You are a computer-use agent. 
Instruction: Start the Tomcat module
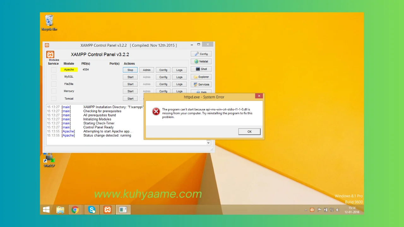pos(130,98)
